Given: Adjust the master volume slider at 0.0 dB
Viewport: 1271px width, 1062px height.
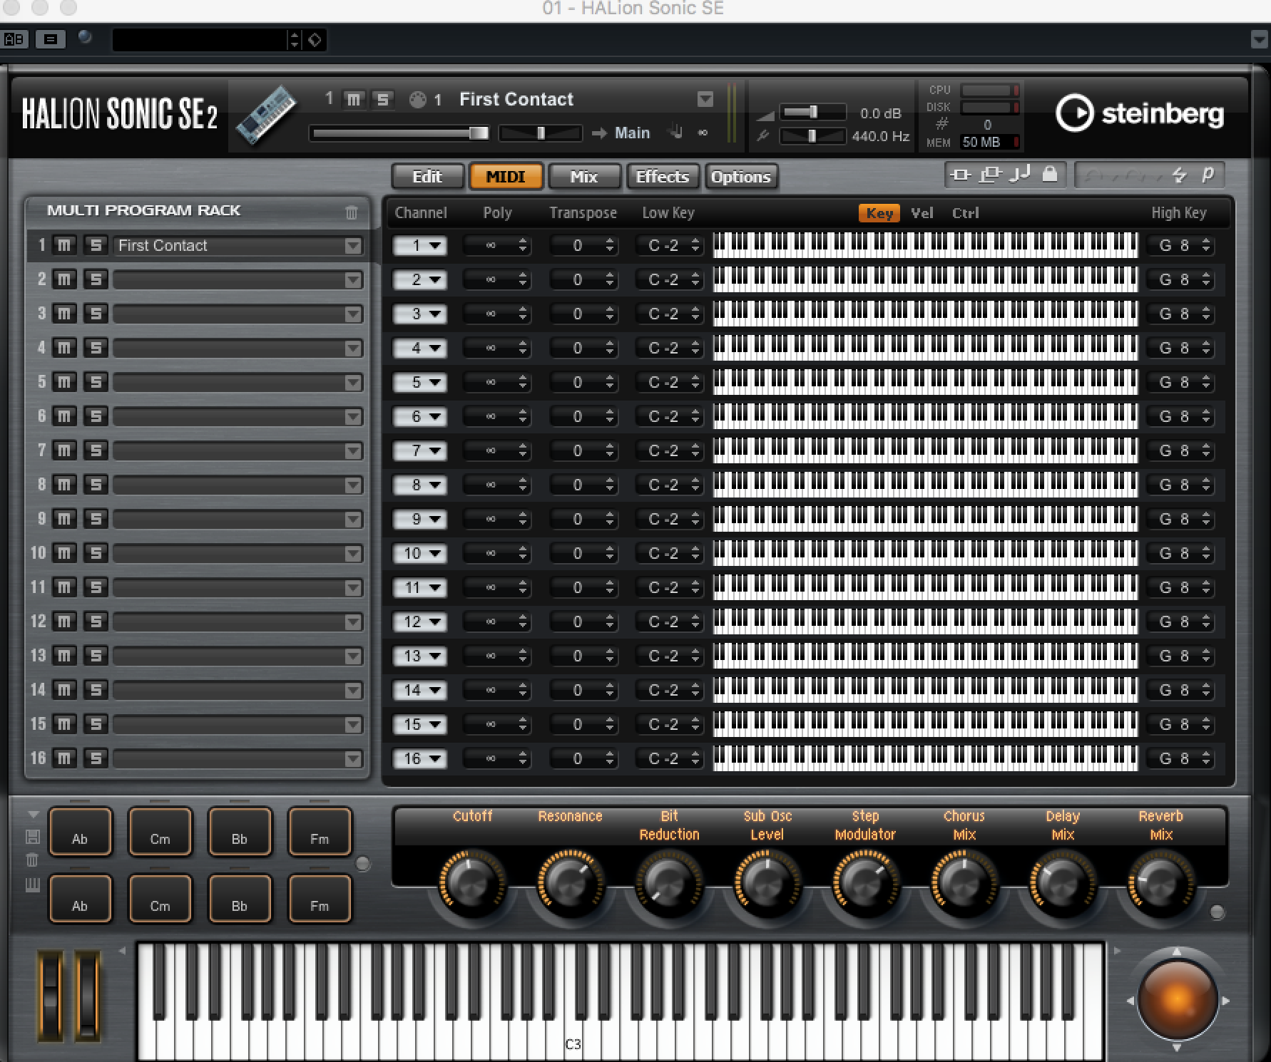Looking at the screenshot, I should tap(812, 113).
